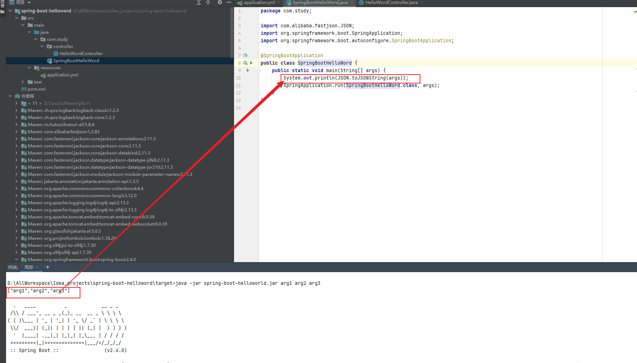Run main method from line 9 gutter arrow
This screenshot has height=363, width=637.
pos(248,70)
